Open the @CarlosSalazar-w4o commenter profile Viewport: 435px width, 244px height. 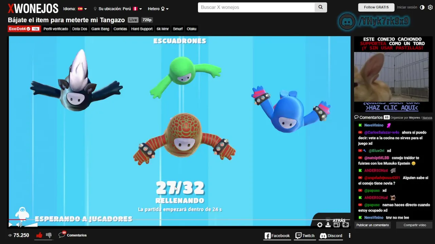click(x=382, y=133)
